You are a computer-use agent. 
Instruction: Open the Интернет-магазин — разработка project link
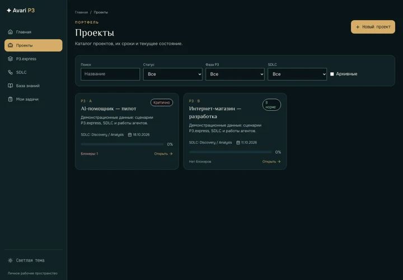271,161
